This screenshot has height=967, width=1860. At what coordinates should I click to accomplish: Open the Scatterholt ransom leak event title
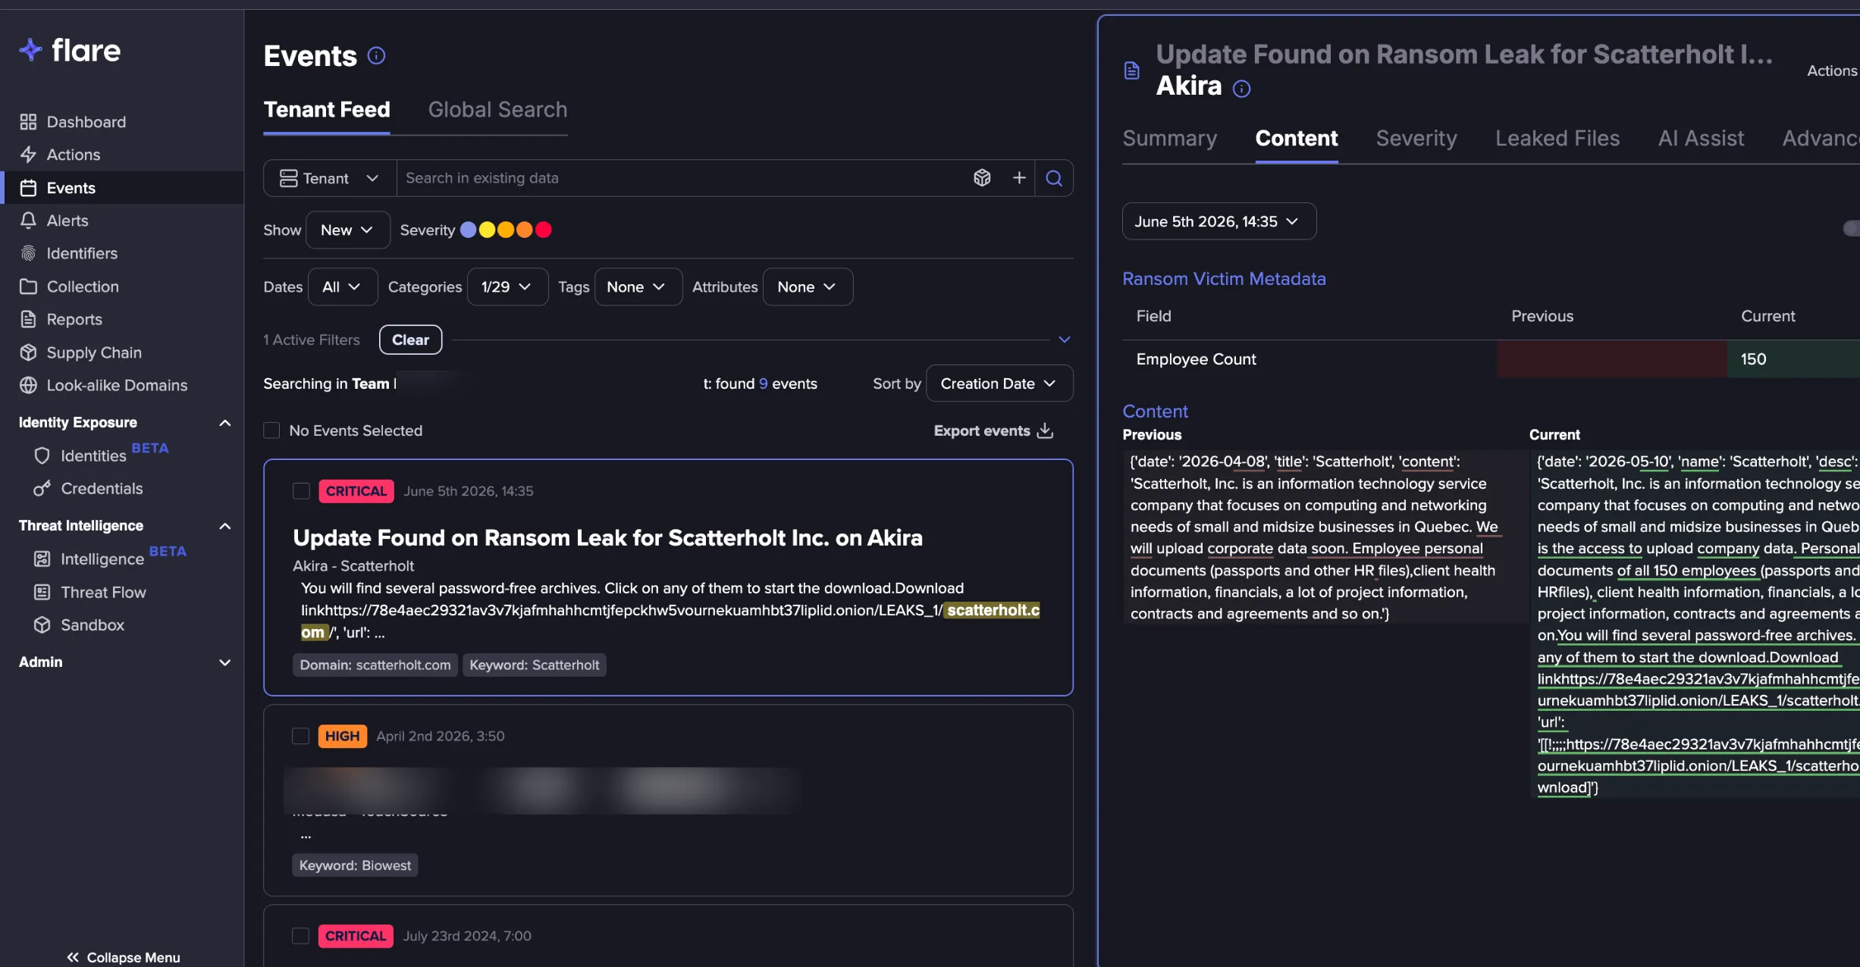tap(607, 538)
